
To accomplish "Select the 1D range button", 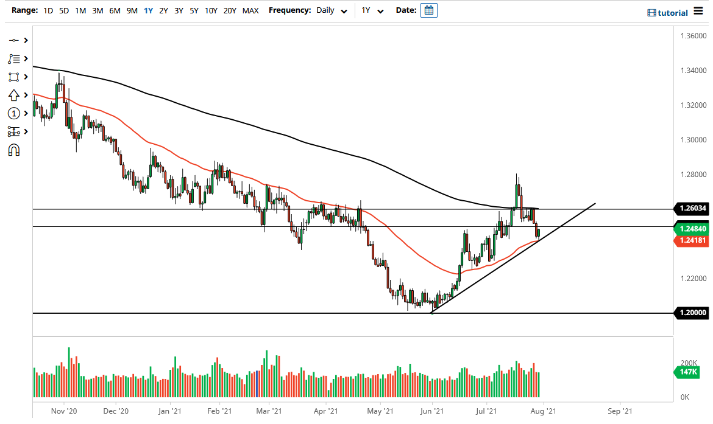I will (48, 10).
